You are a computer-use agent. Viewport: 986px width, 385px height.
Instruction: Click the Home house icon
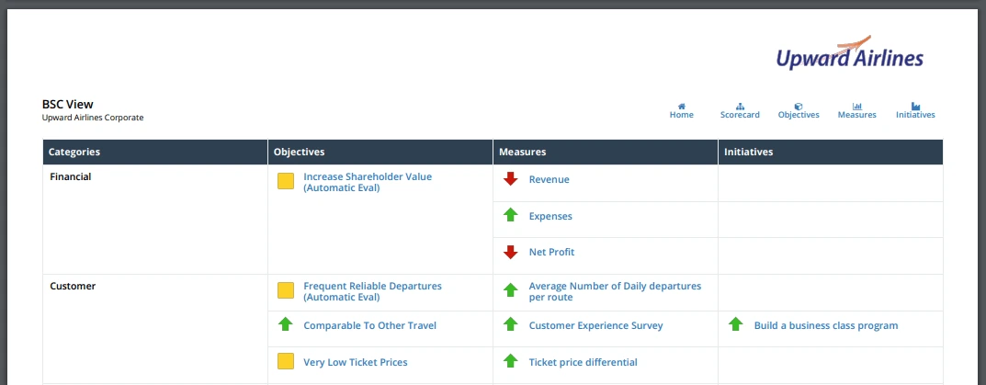681,107
